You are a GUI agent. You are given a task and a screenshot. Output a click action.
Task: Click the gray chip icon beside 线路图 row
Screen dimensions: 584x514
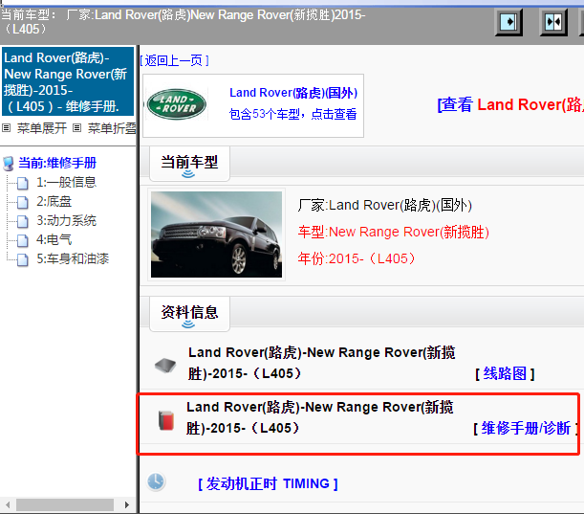pos(165,365)
